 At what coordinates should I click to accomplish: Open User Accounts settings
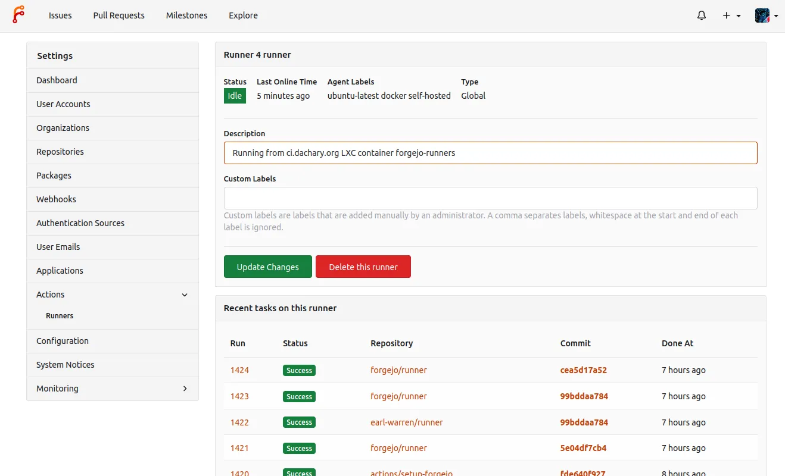63,104
